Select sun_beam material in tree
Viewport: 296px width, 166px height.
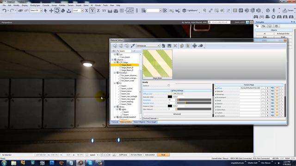[x=125, y=57]
